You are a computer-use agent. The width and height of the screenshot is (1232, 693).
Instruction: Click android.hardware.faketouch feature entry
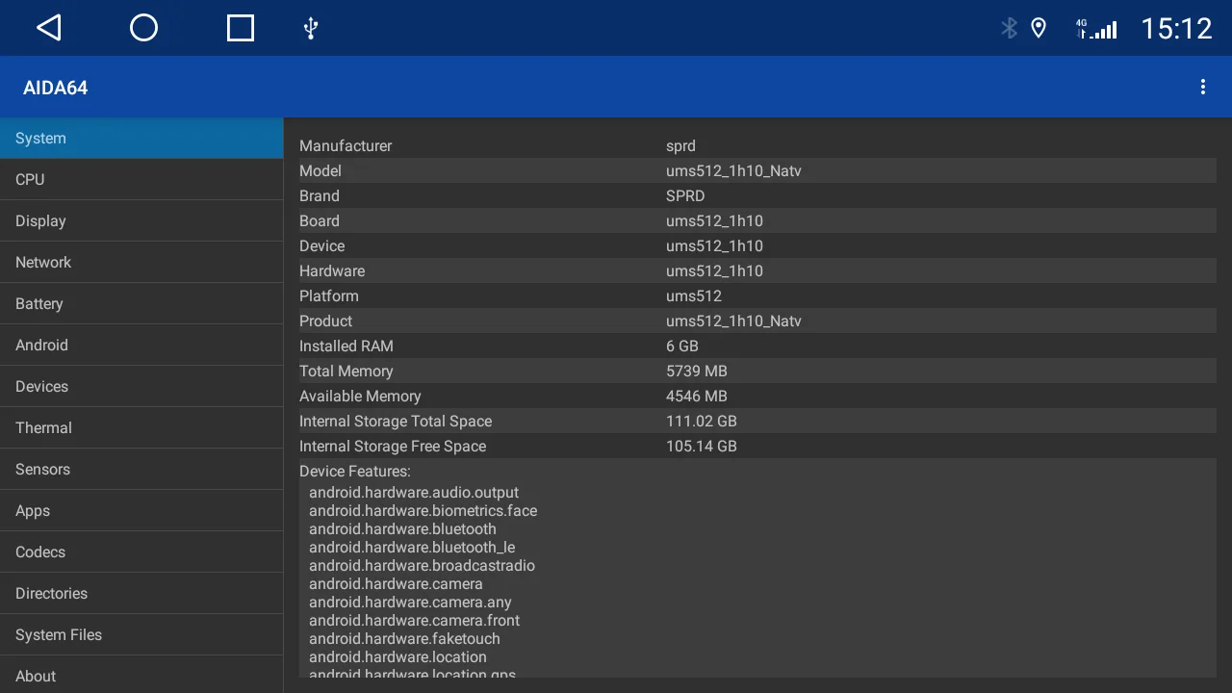tap(404, 639)
